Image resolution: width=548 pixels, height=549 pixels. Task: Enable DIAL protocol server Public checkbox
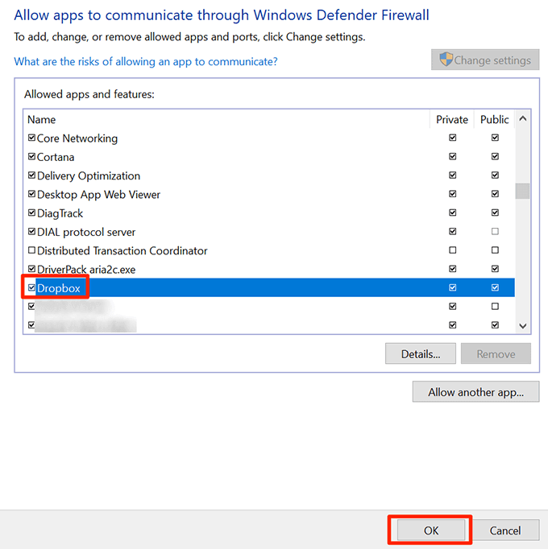(x=495, y=232)
